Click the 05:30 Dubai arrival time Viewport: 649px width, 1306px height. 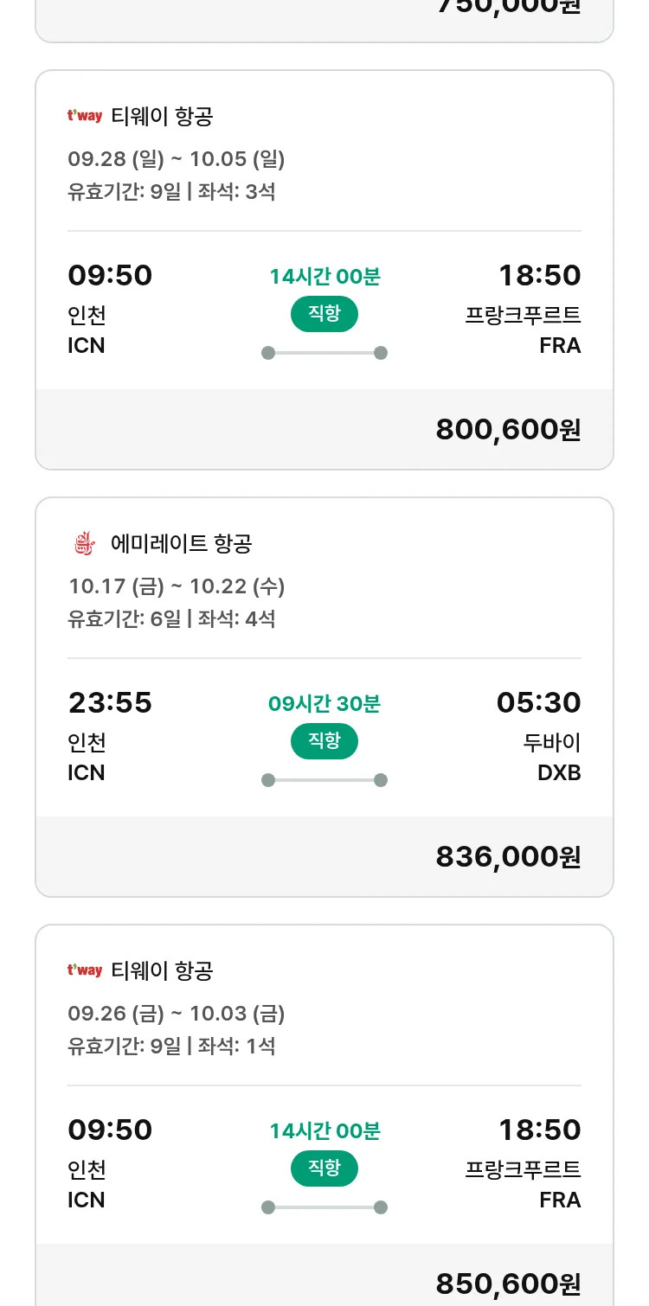pos(538,703)
